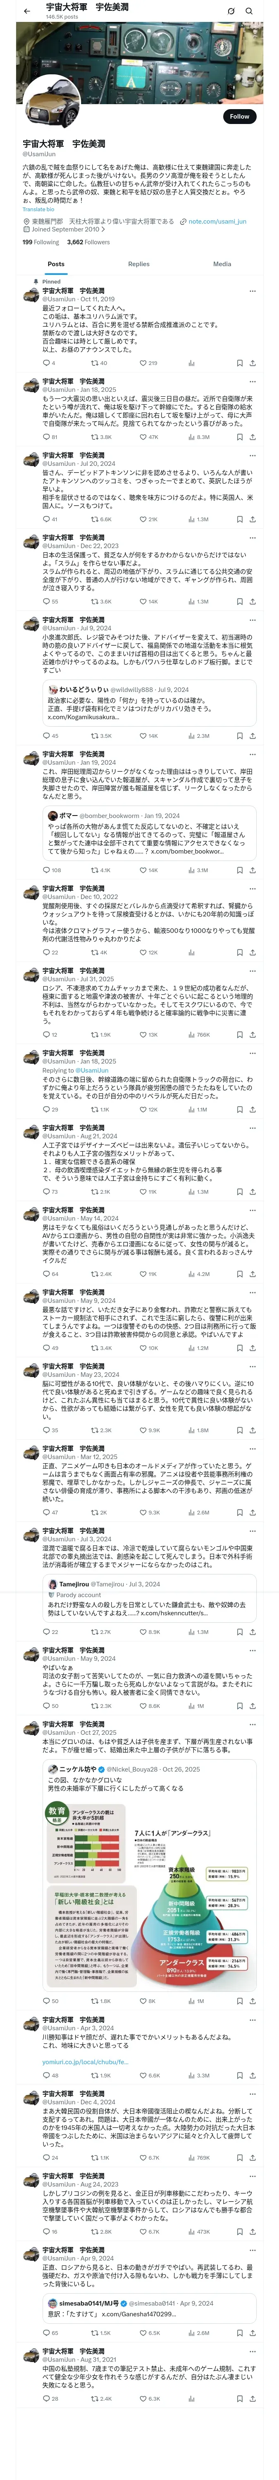Switch to the Media tab
279x2480 pixels.
pyautogui.click(x=222, y=264)
